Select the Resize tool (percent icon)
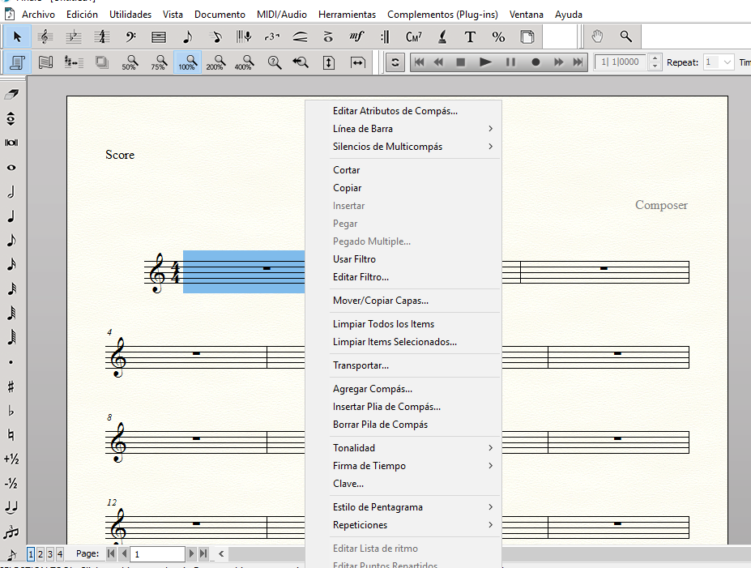This screenshot has height=568, width=751. click(x=498, y=36)
